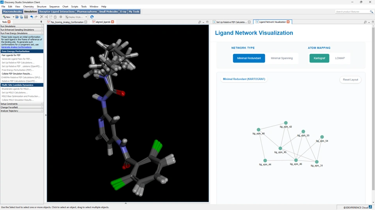Select the LOMAP atom mapping option
Image resolution: width=375 pixels, height=210 pixels.
[340, 58]
